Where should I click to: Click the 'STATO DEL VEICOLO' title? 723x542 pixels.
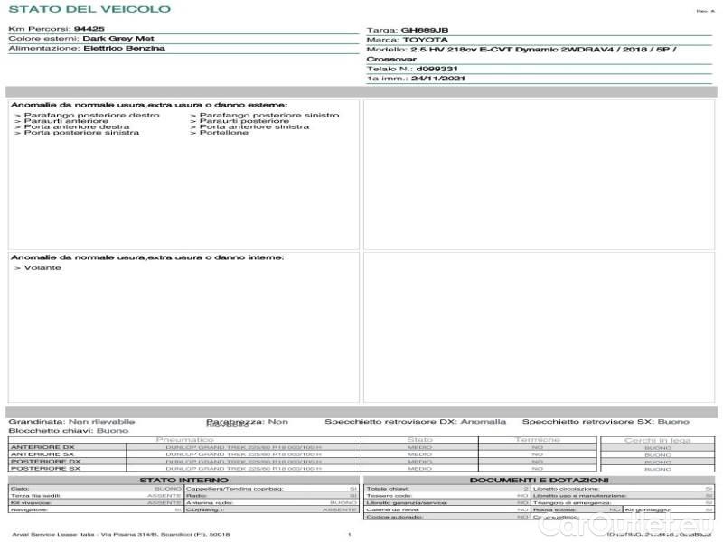(x=89, y=9)
